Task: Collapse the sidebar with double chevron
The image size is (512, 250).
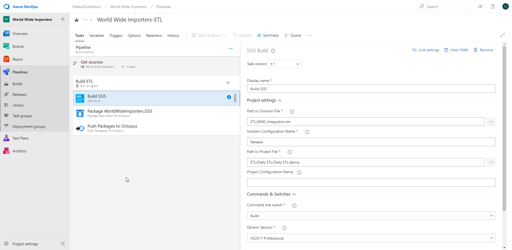Action: pos(63,244)
